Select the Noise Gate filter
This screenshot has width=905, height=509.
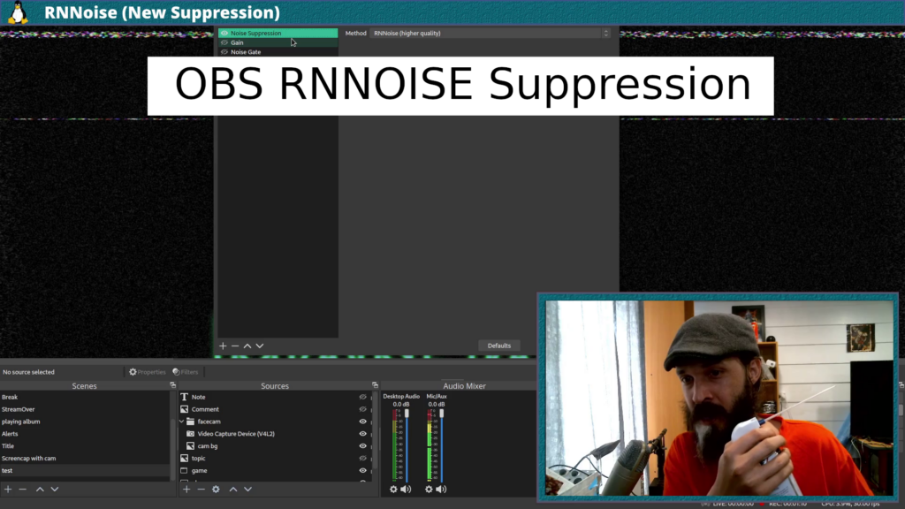278,52
